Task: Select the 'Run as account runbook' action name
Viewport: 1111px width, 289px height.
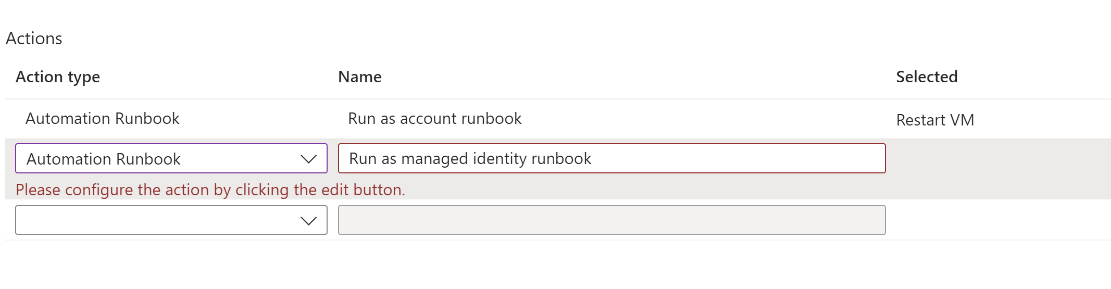Action: click(x=434, y=119)
